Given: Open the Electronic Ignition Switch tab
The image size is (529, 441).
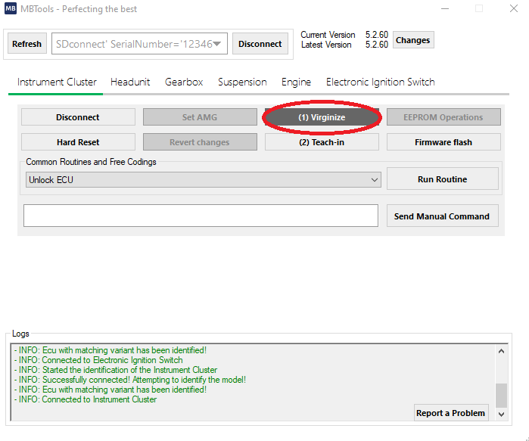Looking at the screenshot, I should 380,82.
